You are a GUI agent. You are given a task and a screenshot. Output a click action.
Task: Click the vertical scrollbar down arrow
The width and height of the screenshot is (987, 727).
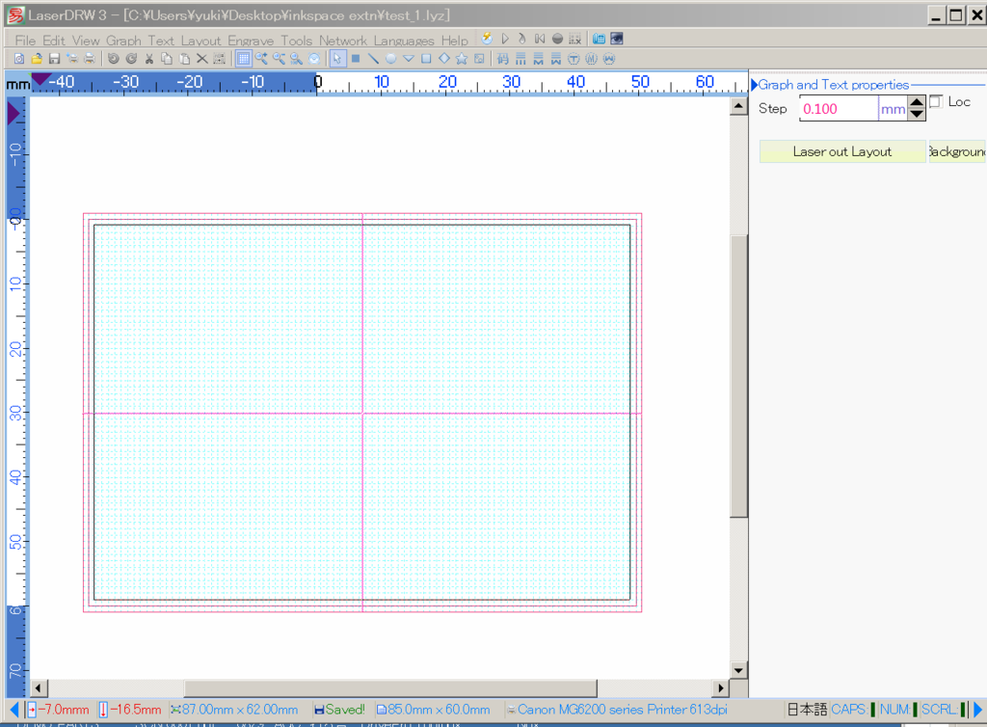click(738, 670)
